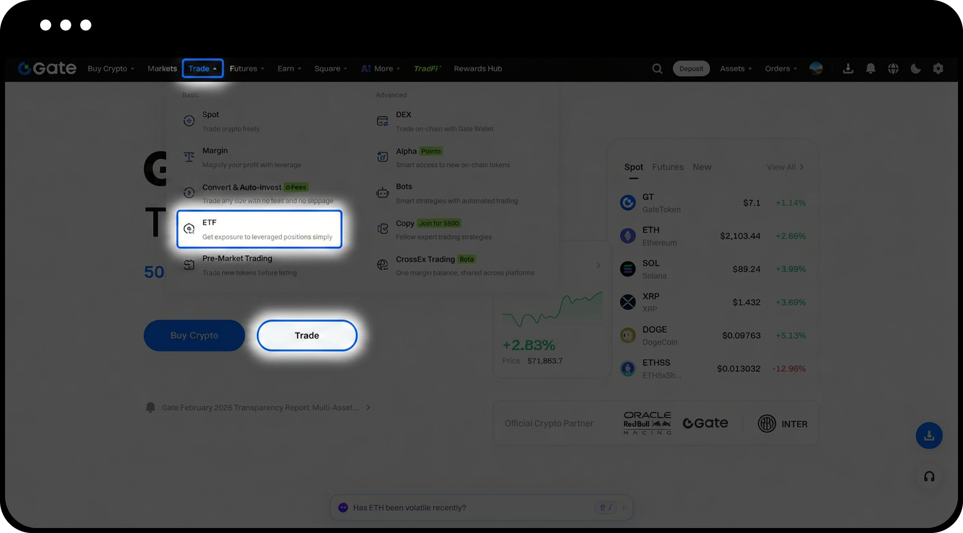Click the Deposit button
The width and height of the screenshot is (963, 533).
(691, 69)
